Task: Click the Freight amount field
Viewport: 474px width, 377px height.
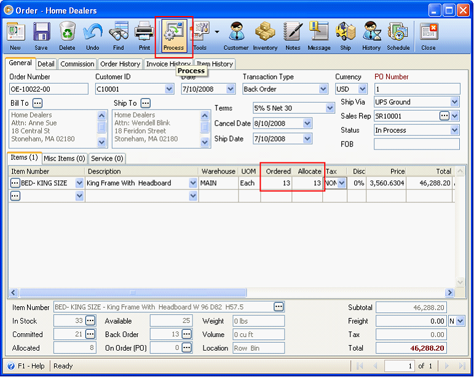Action: pyautogui.click(x=411, y=321)
